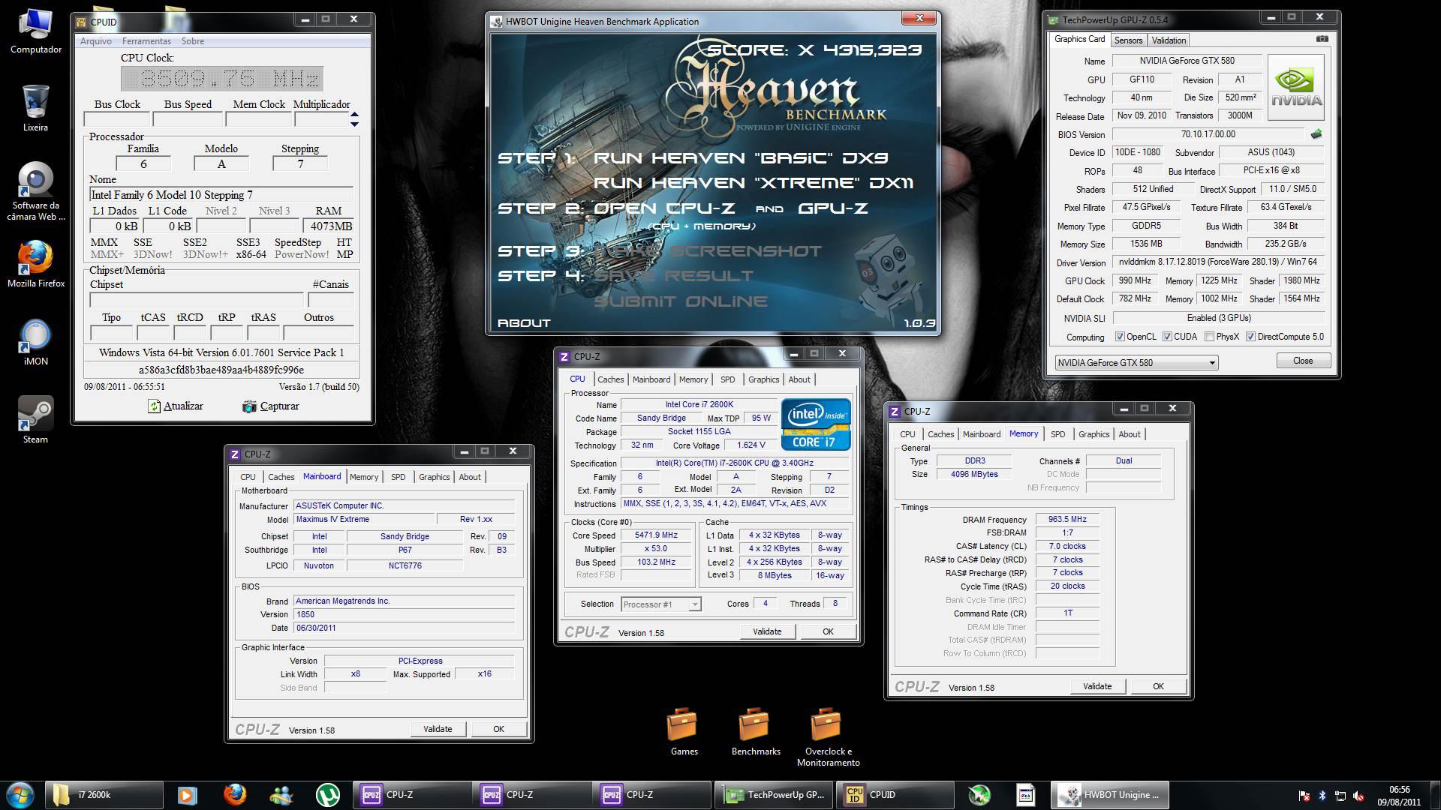This screenshot has width=1441, height=810.
Task: Select Graphics tab in Core i7 CPU-Z window
Action: point(763,379)
